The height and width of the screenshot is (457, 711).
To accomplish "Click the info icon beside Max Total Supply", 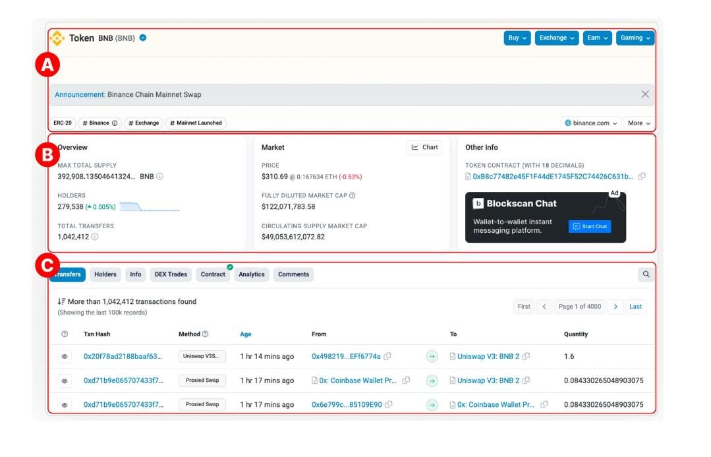I will (x=160, y=177).
